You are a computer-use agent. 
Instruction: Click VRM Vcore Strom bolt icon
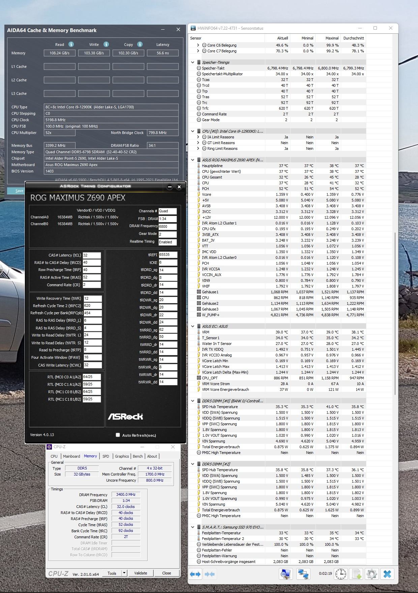199,384
